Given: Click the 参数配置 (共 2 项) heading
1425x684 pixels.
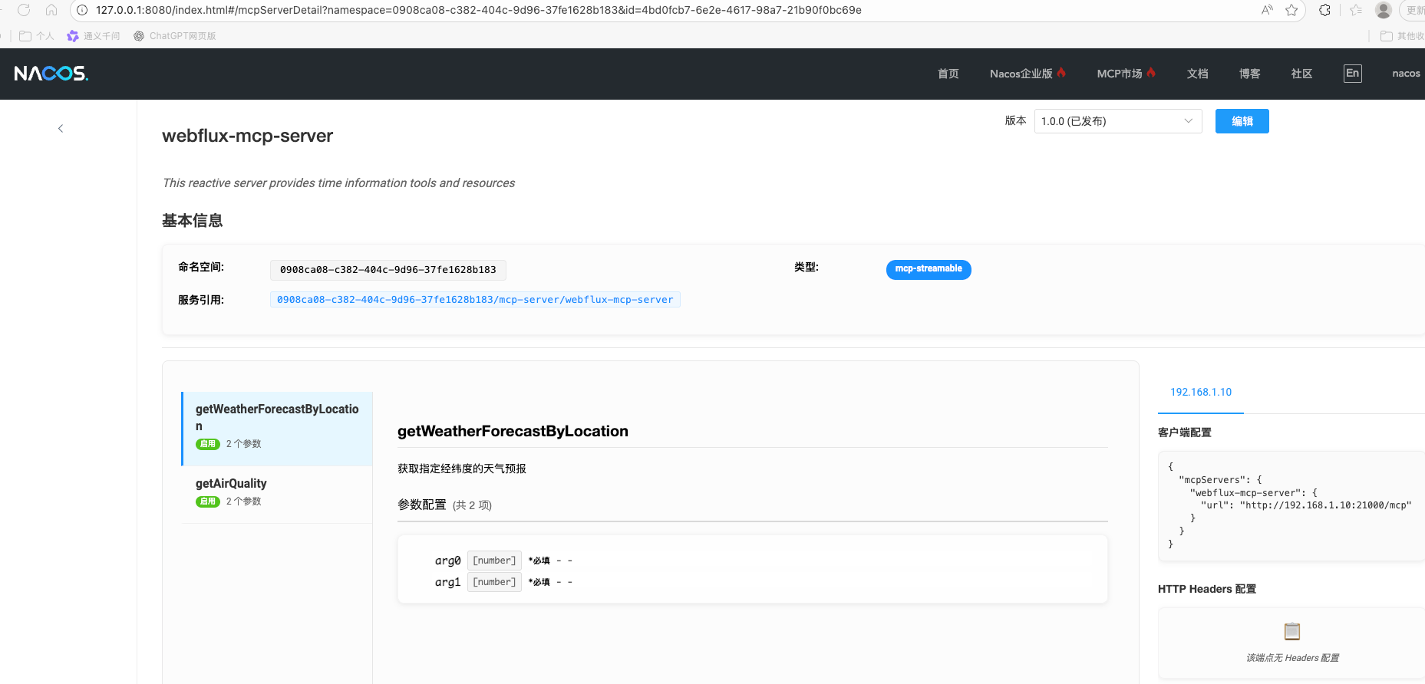Looking at the screenshot, I should point(444,505).
